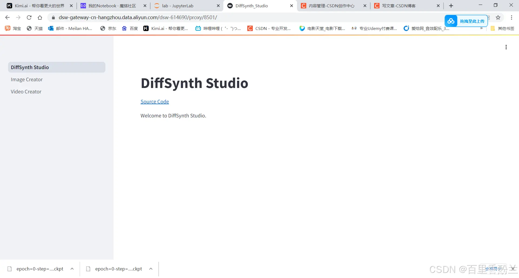The width and height of the screenshot is (519, 278).
Task: Open a new browser tab
Action: coord(451,6)
